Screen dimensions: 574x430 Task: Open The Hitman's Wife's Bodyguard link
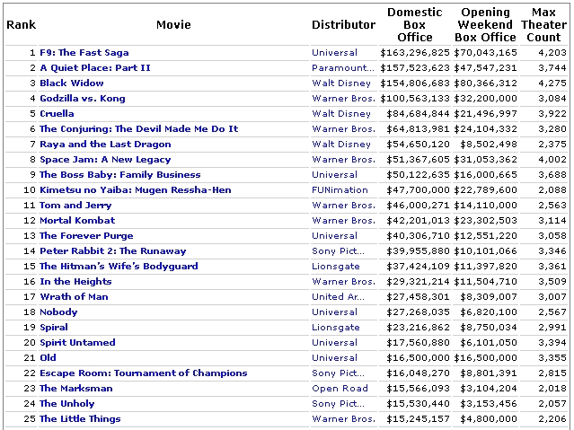119,266
